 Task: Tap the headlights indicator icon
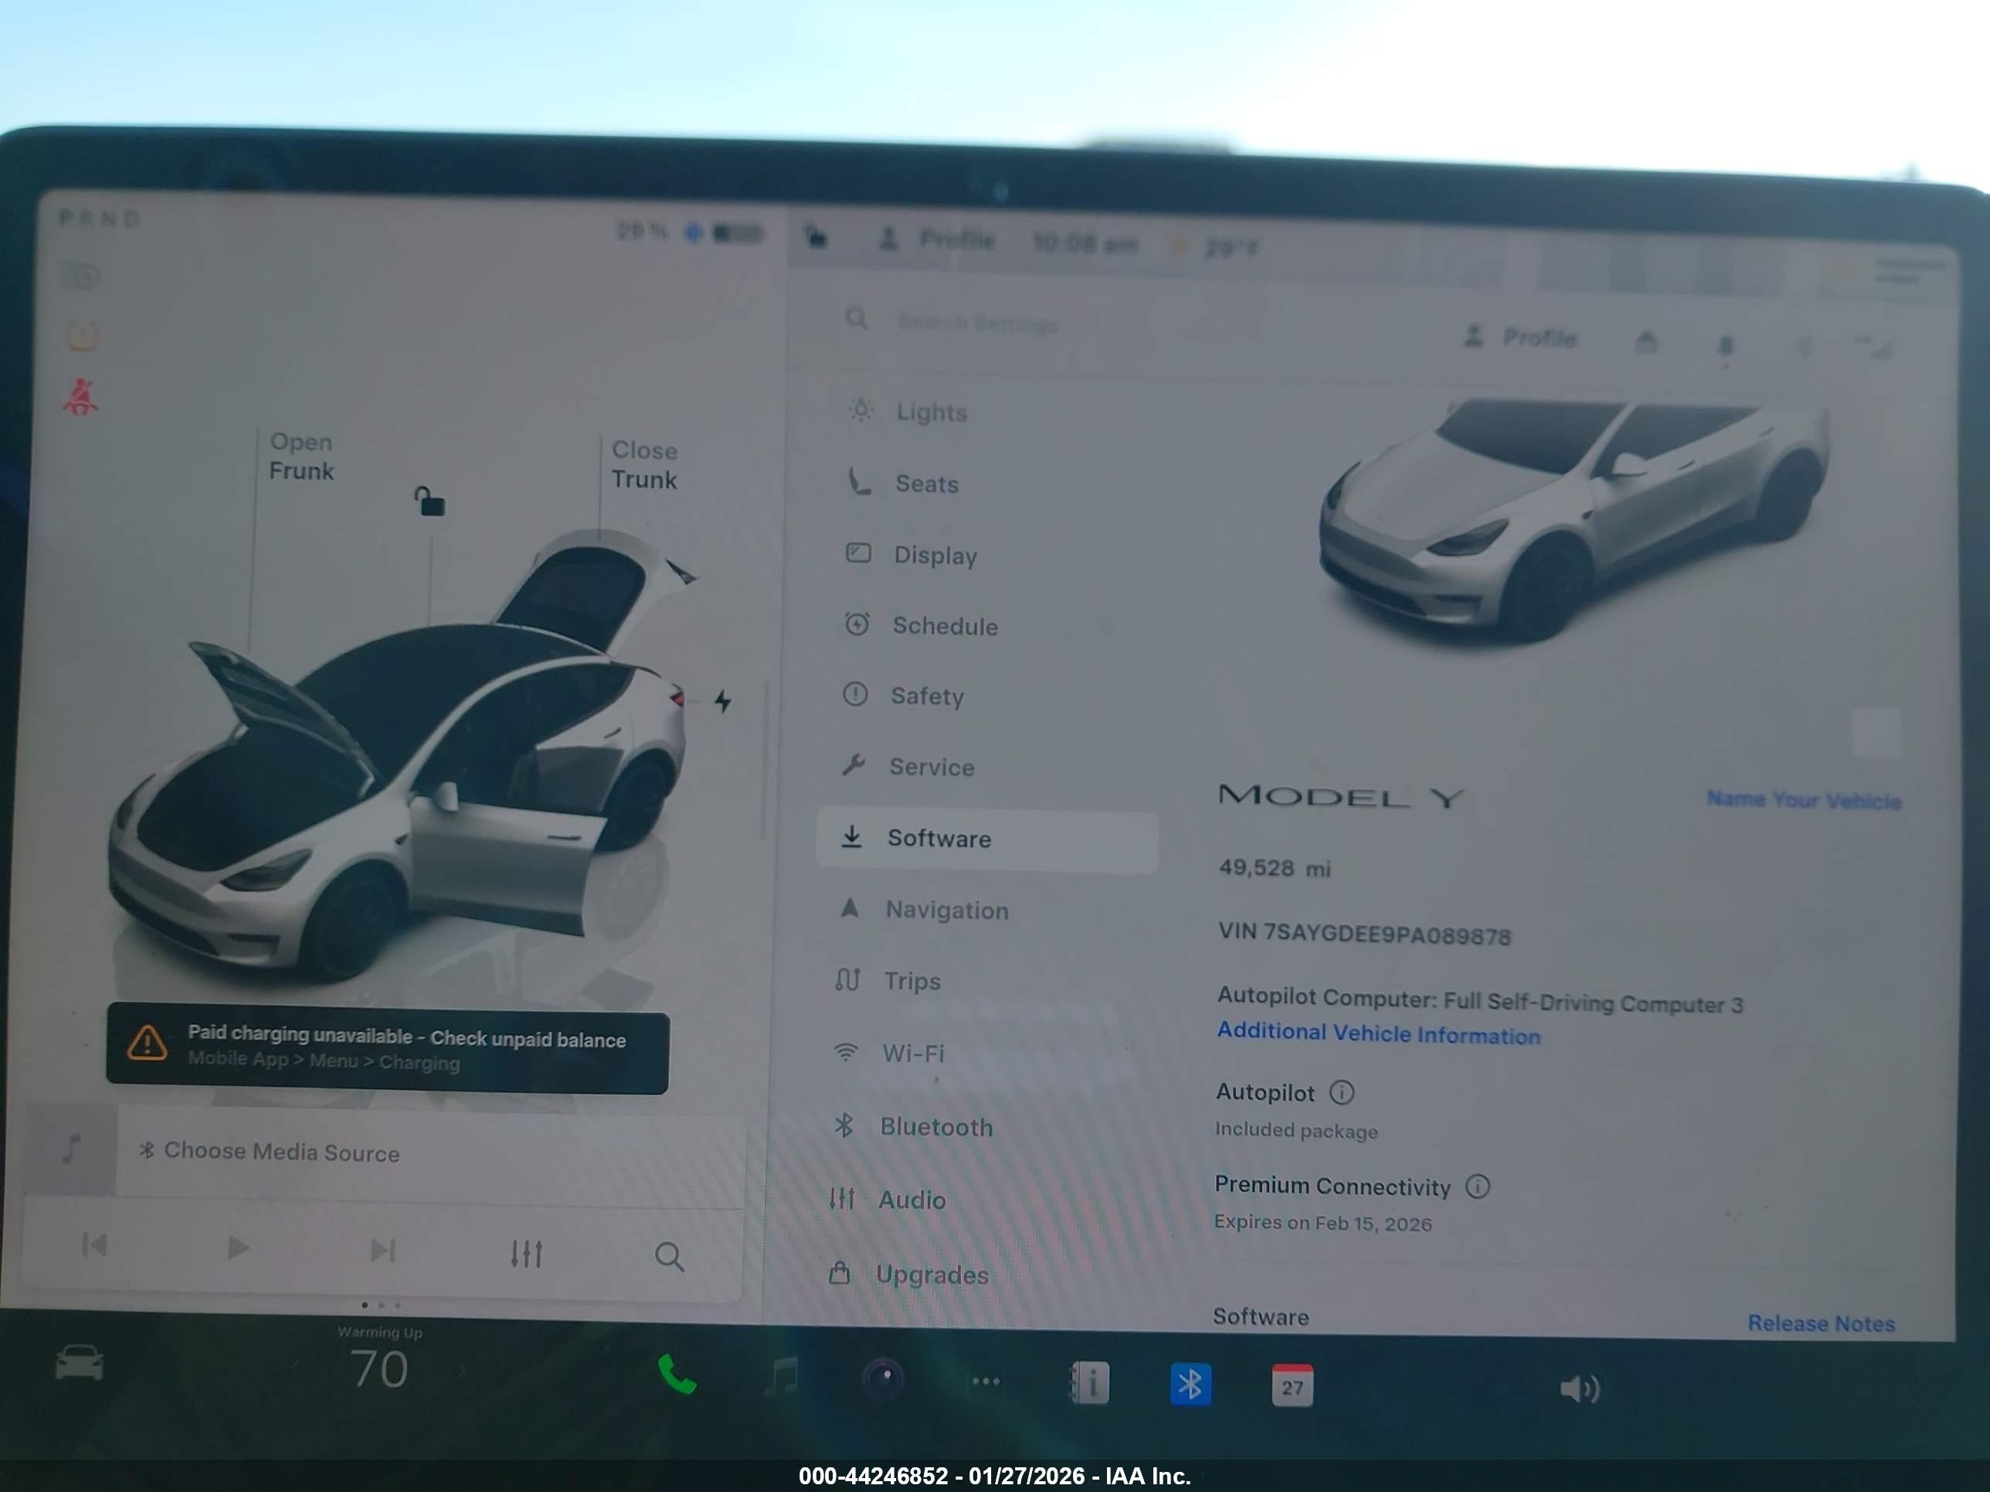click(82, 276)
